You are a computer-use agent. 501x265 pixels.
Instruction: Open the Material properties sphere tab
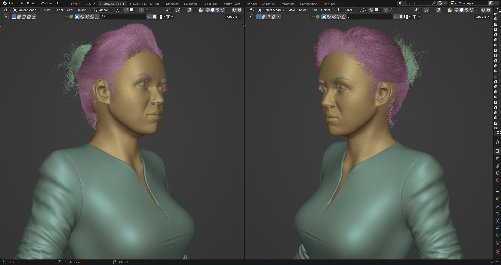[x=497, y=243]
